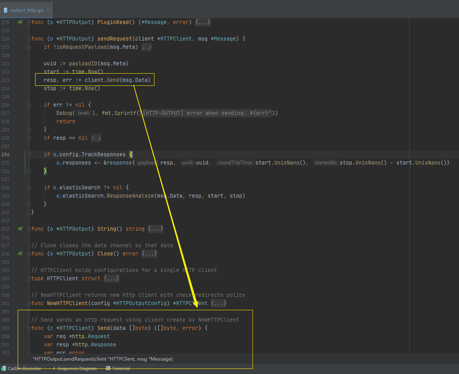The width and height of the screenshot is (459, 374).
Task: Click folded {...} after HTTPClient struct
Action: coord(111,278)
